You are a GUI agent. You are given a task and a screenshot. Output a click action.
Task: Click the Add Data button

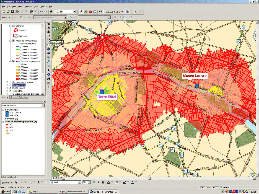click(51, 12)
